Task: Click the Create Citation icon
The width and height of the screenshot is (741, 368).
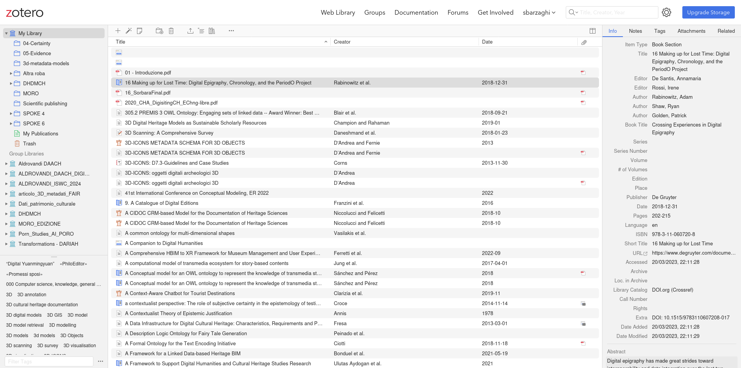Action: [201, 31]
